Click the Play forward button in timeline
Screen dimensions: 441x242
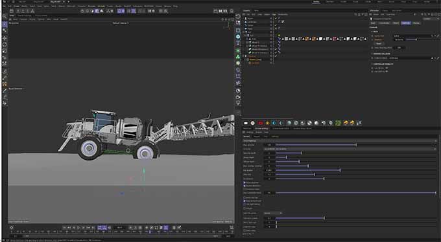click(x=78, y=228)
